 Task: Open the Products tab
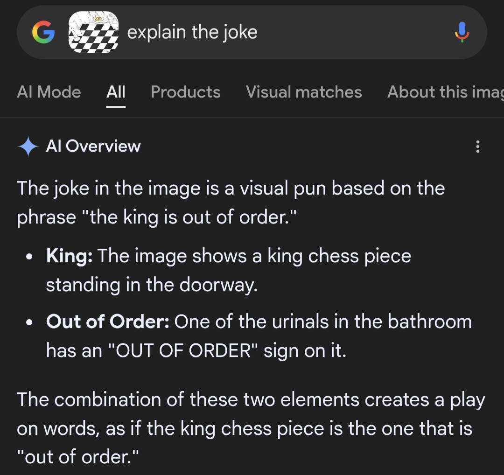tap(186, 92)
